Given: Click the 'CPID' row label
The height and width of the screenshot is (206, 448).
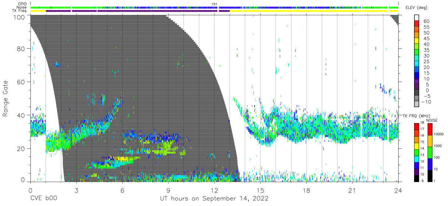Looking at the screenshot, I should (x=22, y=4).
